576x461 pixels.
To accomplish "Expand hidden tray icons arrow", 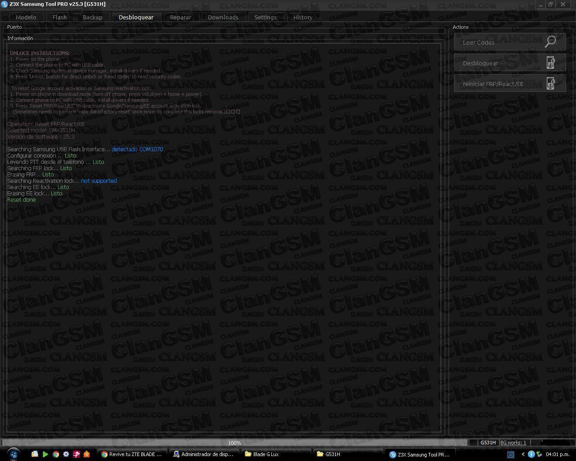I will [523, 454].
